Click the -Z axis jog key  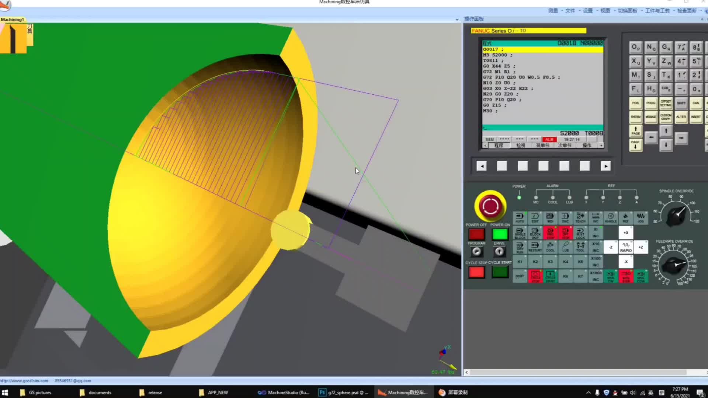[x=611, y=247]
